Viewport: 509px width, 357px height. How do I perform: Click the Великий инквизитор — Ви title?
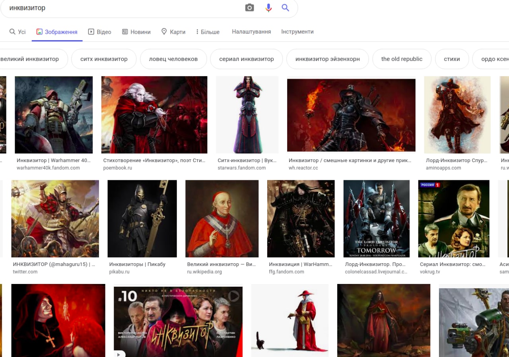pos(221,264)
